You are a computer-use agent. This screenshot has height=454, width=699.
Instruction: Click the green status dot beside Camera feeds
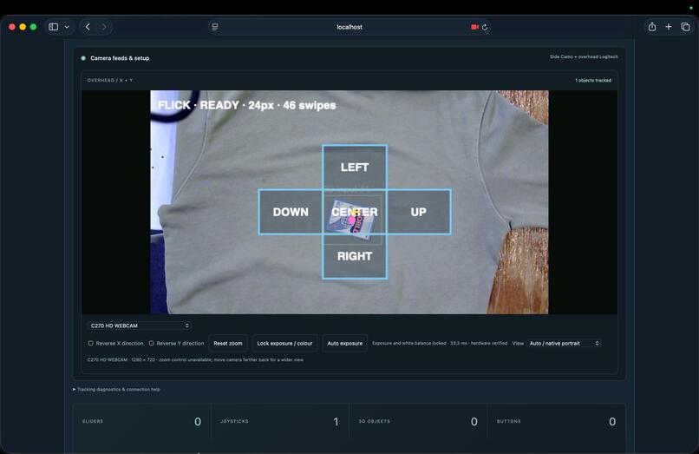coord(83,58)
